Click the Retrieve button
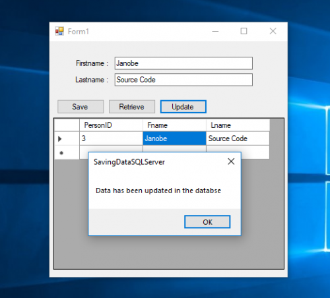 pyautogui.click(x=132, y=107)
